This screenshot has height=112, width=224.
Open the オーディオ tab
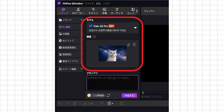pos(117,11)
